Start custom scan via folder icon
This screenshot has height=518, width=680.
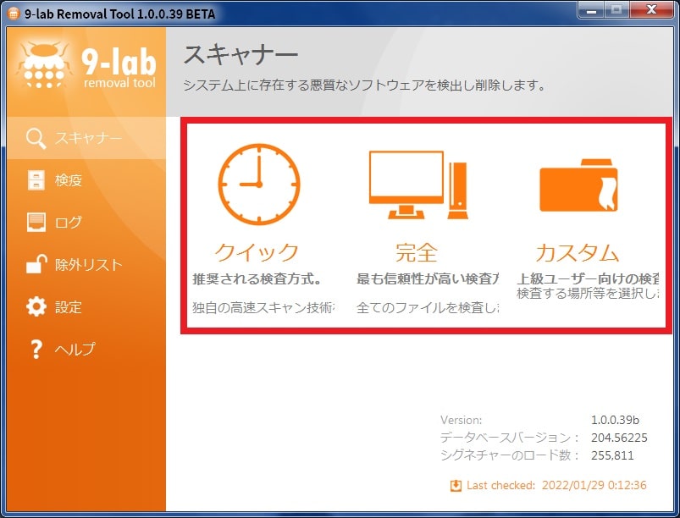(x=578, y=185)
